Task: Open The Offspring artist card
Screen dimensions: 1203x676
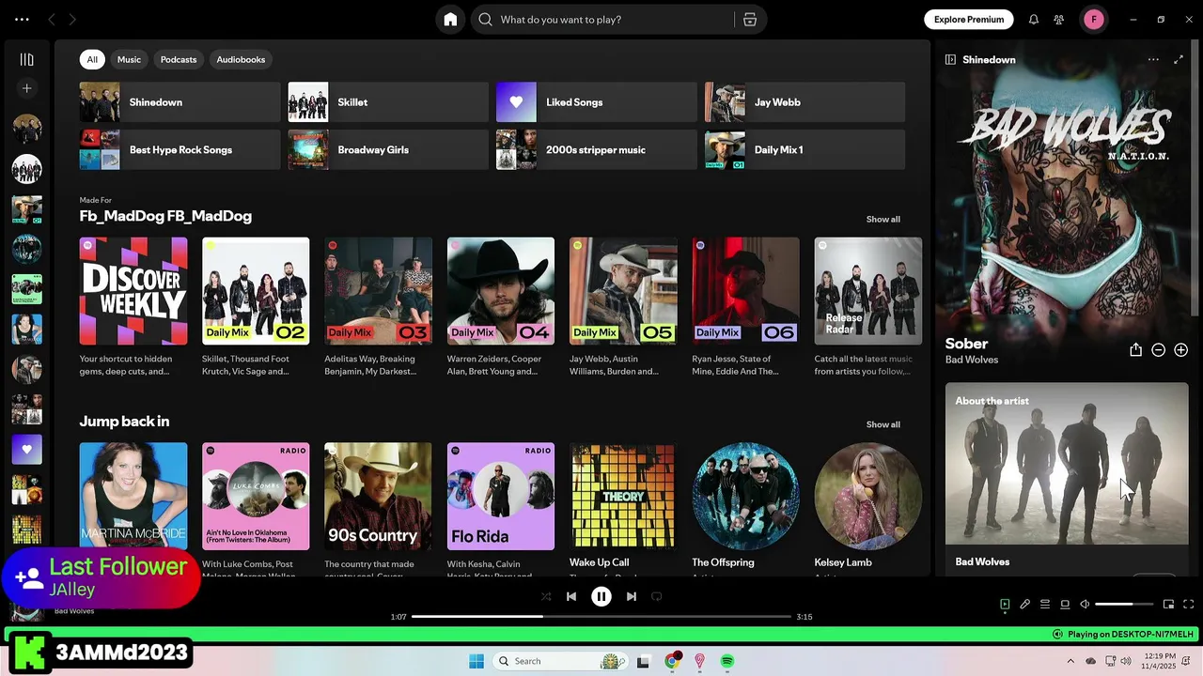Action: (x=746, y=507)
